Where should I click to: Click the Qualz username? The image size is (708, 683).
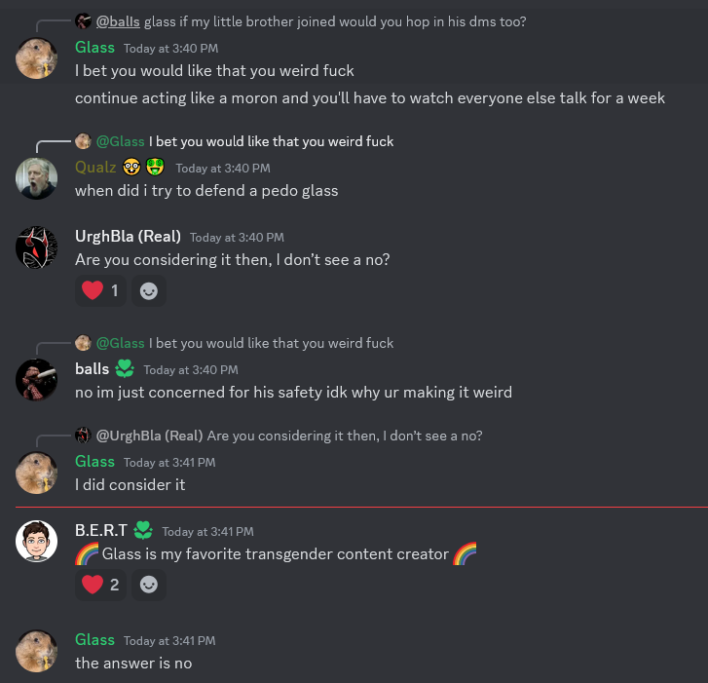coord(95,168)
